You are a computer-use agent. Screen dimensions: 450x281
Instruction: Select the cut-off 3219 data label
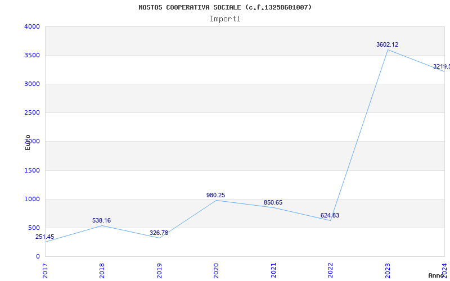point(442,66)
